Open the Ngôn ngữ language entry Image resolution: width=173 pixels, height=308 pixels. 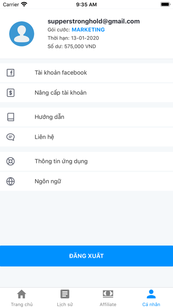(86, 181)
